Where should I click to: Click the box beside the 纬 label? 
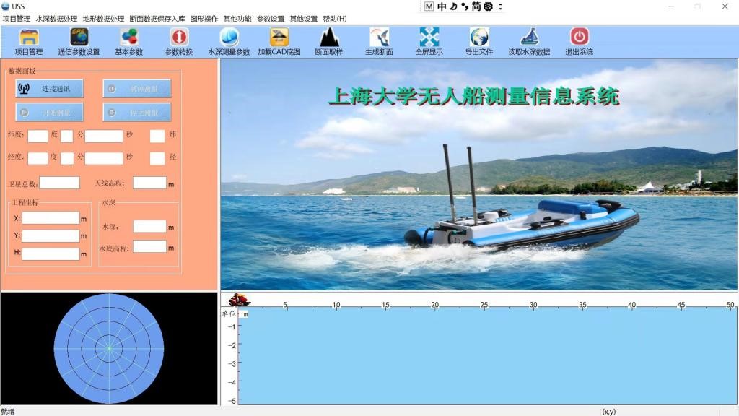tap(157, 136)
